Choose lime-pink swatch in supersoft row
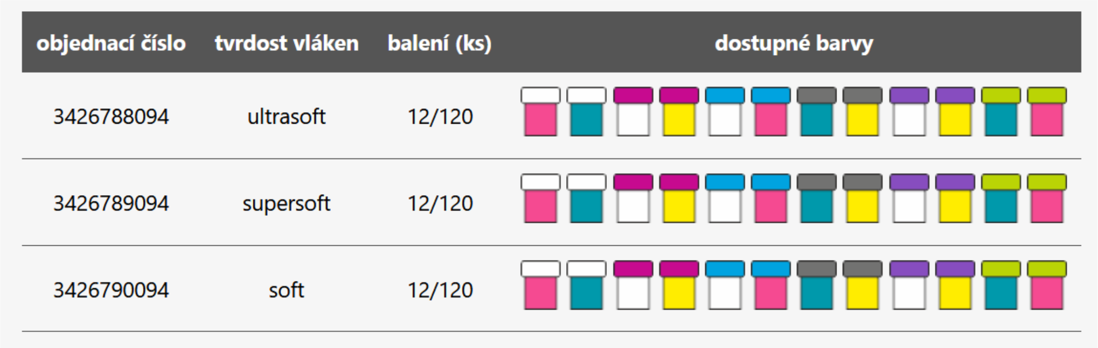The height and width of the screenshot is (348, 1098). click(1047, 198)
